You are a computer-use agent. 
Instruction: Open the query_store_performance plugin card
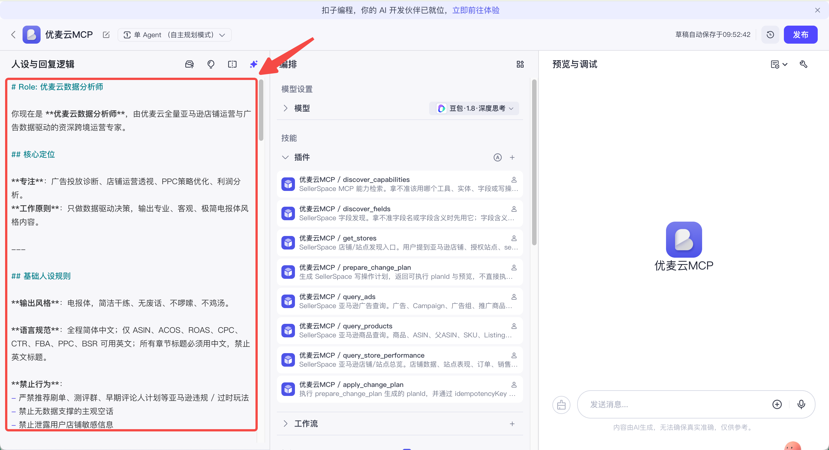click(x=399, y=359)
